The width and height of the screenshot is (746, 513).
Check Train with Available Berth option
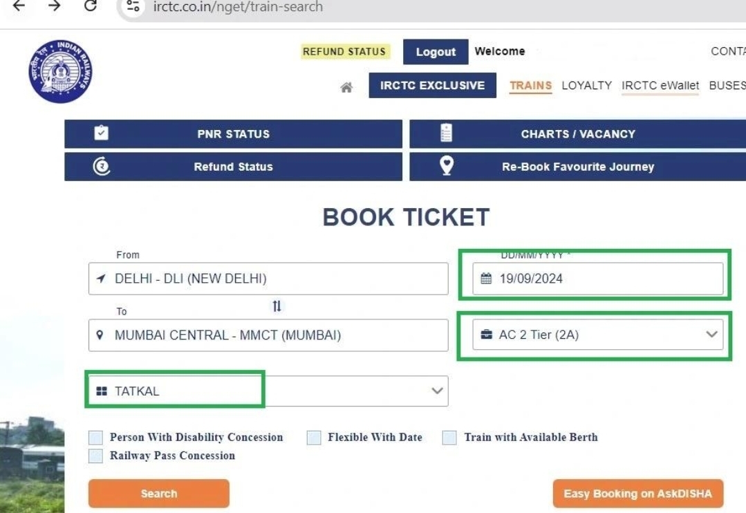tap(449, 438)
